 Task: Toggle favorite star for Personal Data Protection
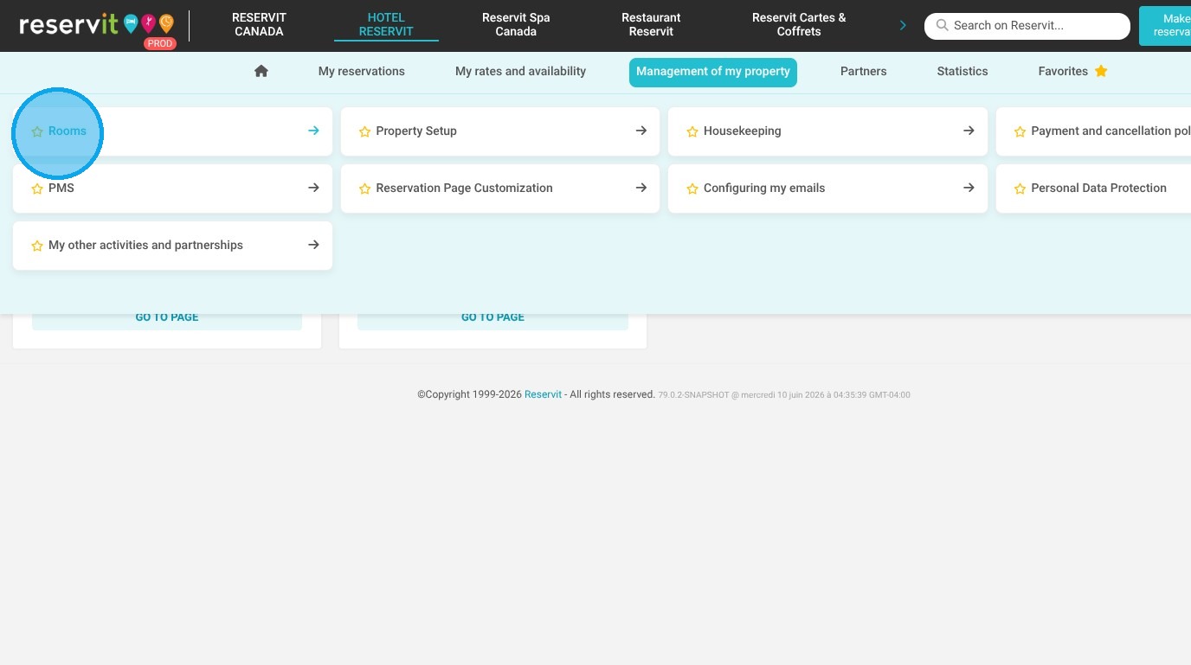click(x=1020, y=189)
